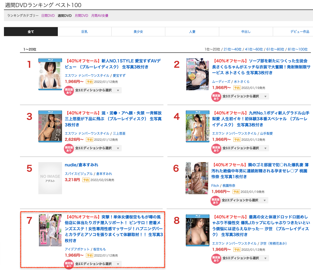Jump to the 21位〜40位 ranking page

pyautogui.click(x=233, y=49)
